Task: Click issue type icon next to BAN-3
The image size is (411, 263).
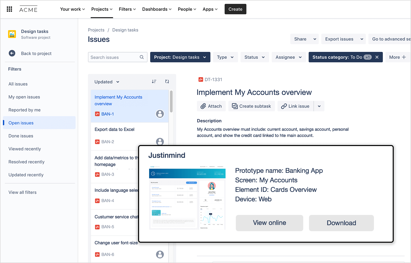Action: click(97, 174)
